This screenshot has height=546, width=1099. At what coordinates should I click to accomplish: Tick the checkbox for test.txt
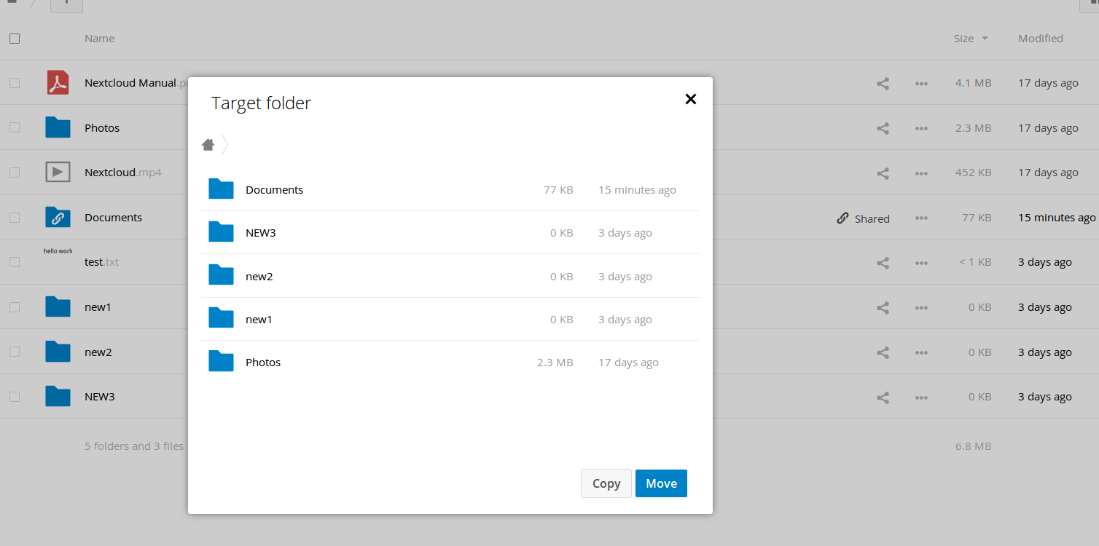(15, 262)
